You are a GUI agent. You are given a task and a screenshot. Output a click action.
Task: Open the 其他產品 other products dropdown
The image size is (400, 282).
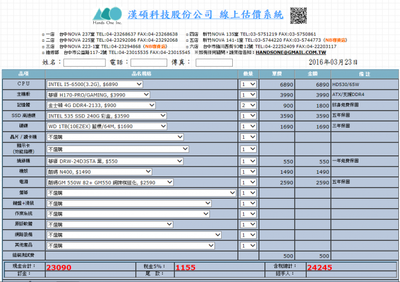coord(131,245)
